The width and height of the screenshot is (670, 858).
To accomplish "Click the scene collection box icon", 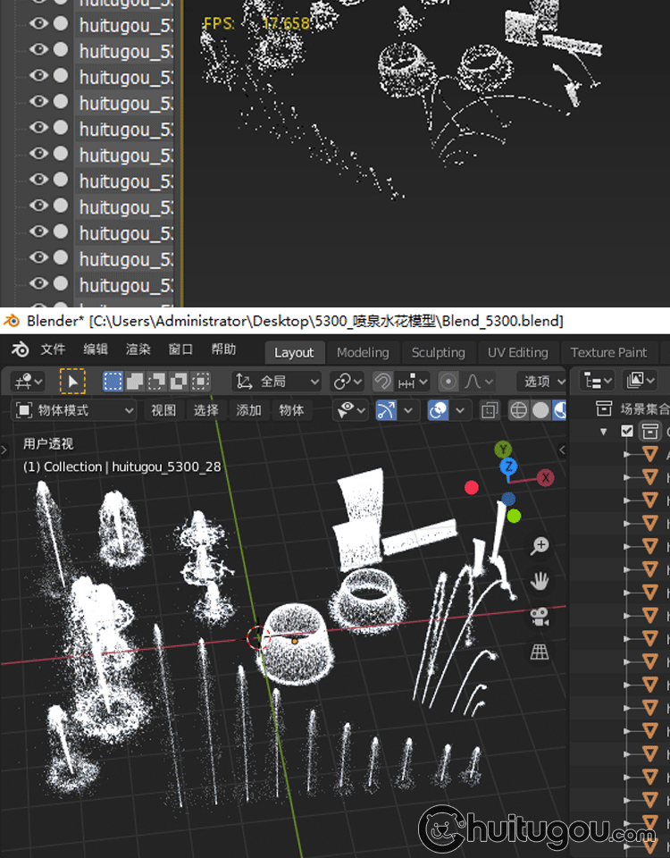I will pyautogui.click(x=604, y=408).
